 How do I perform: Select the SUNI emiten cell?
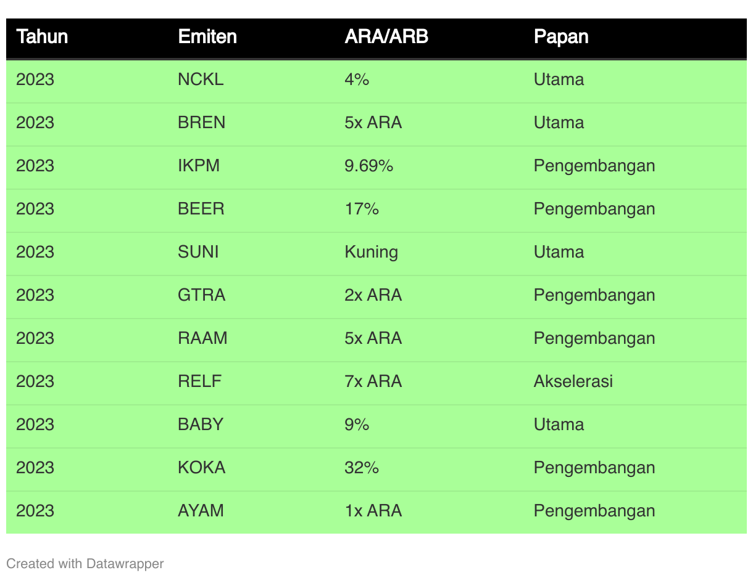(198, 252)
